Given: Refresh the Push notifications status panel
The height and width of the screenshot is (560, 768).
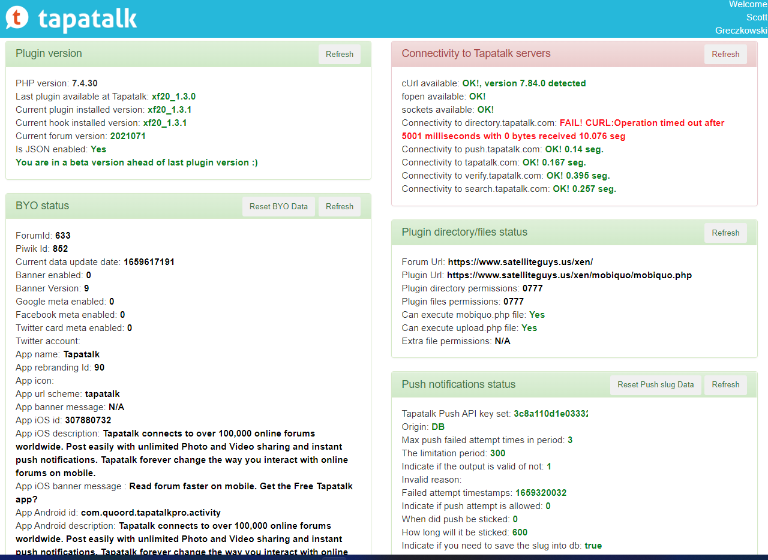Looking at the screenshot, I should click(725, 384).
